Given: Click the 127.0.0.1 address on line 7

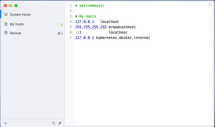Looking at the screenshot, I should click(85, 38).
